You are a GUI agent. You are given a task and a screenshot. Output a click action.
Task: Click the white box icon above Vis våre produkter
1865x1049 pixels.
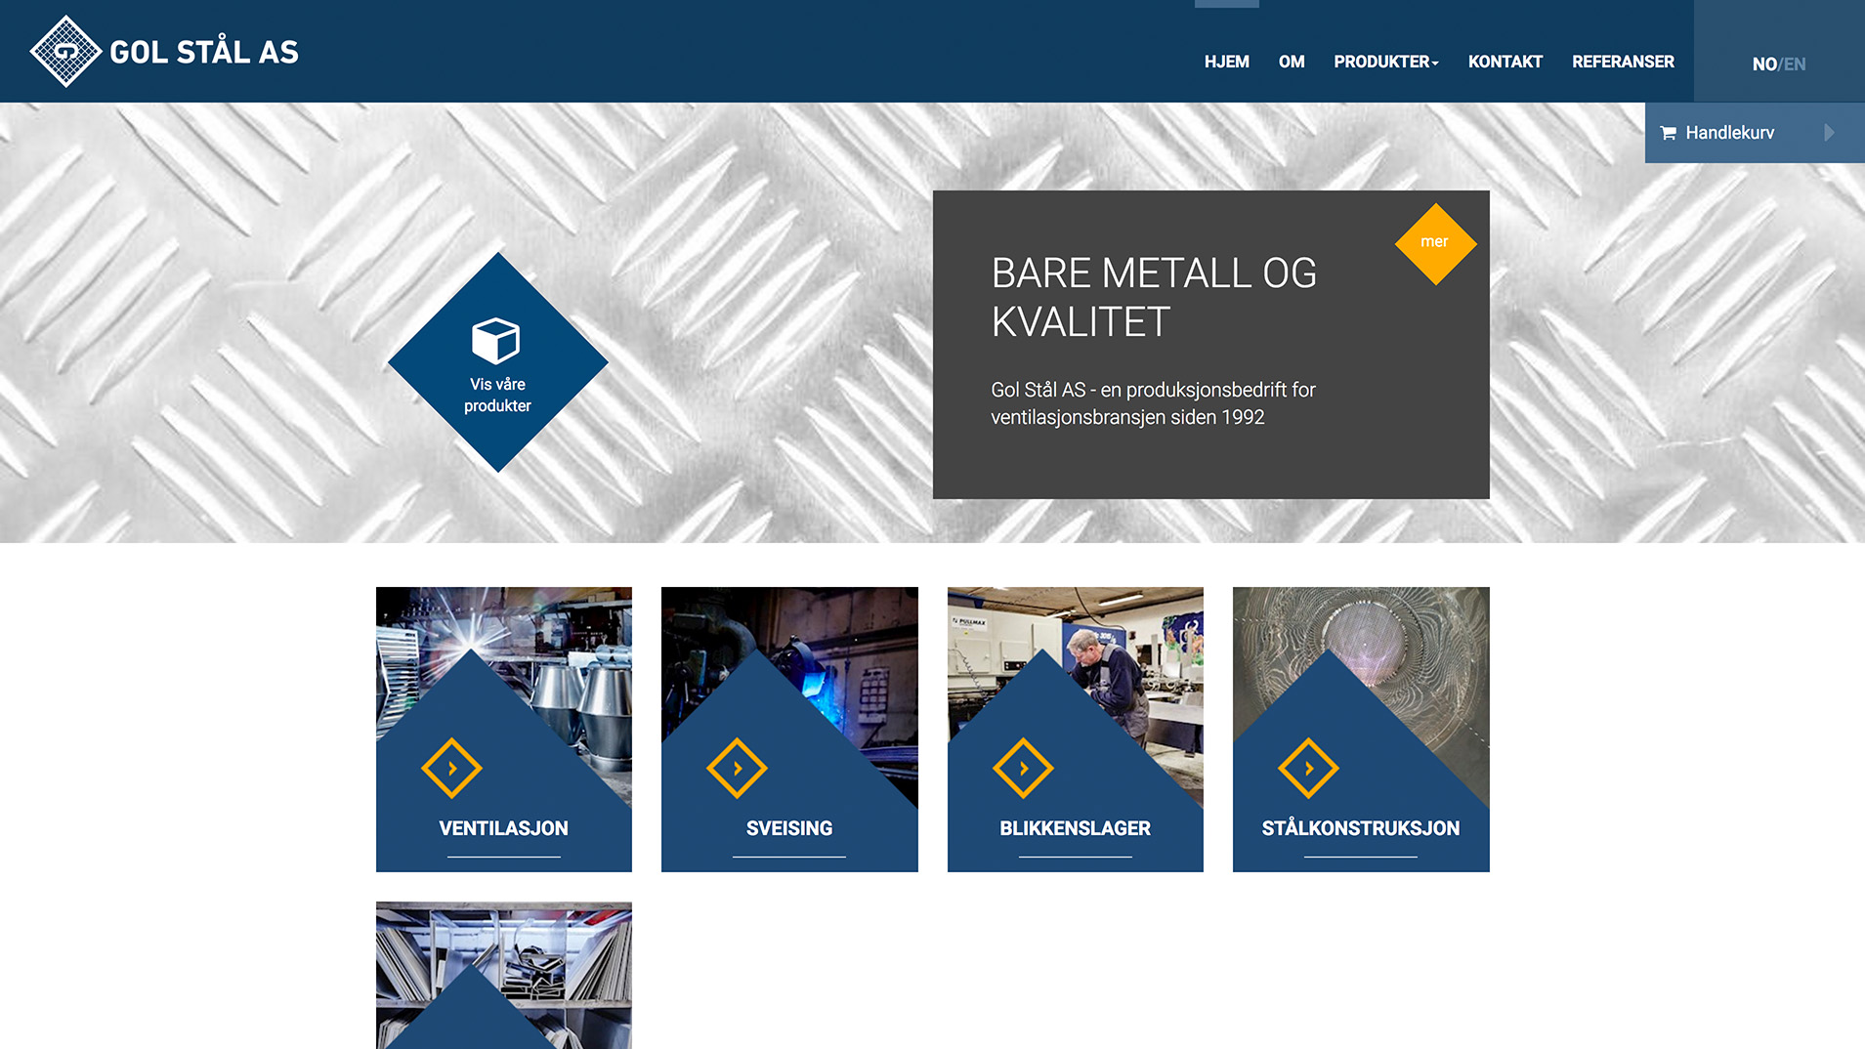pos(495,340)
